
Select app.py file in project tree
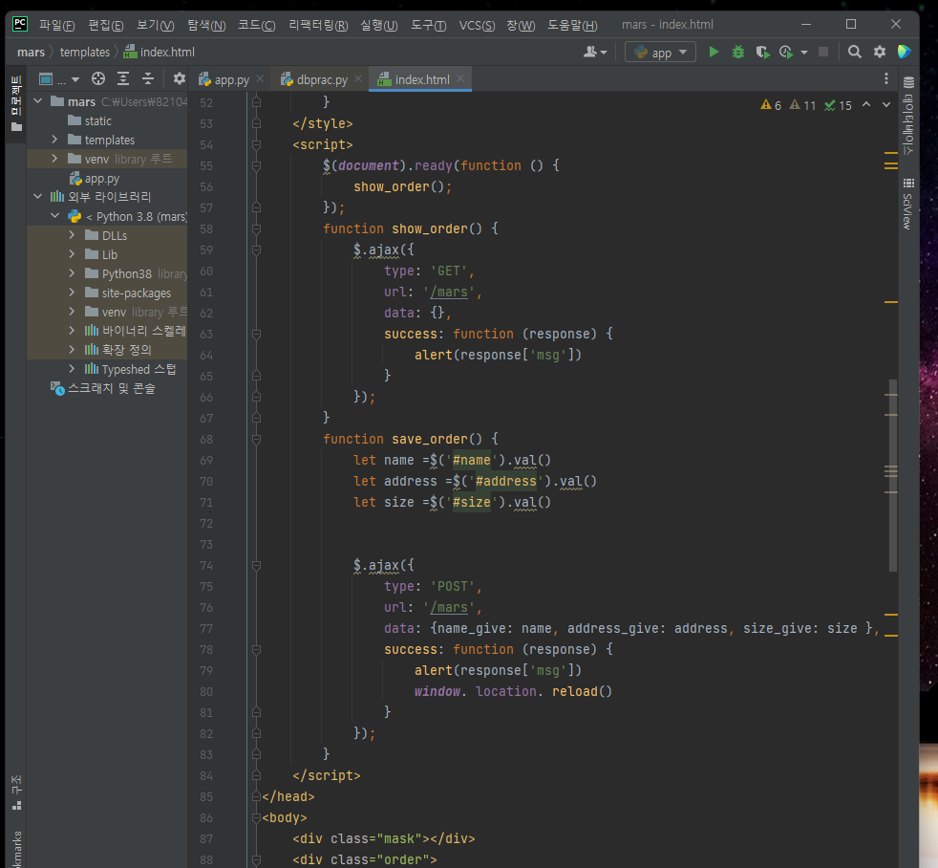pos(96,179)
